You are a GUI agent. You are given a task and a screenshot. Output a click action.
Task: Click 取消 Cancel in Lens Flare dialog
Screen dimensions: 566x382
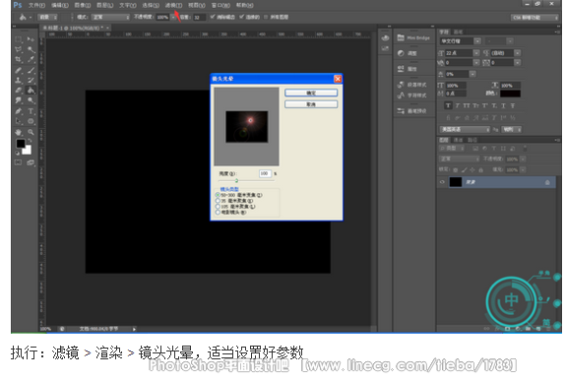pyautogui.click(x=311, y=104)
